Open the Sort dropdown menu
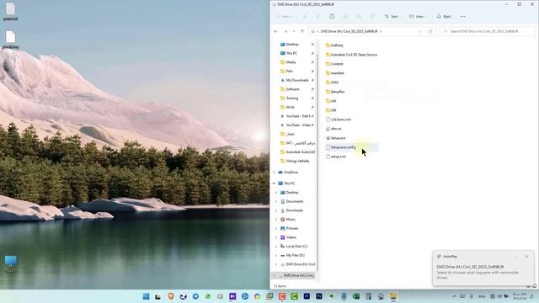Image resolution: width=539 pixels, height=303 pixels. [x=392, y=17]
